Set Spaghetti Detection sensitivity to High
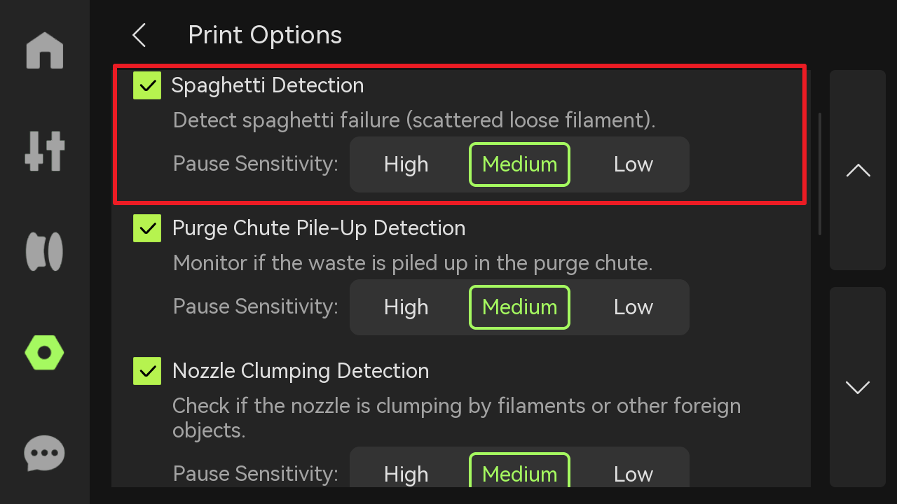The image size is (897, 504). pos(406,164)
